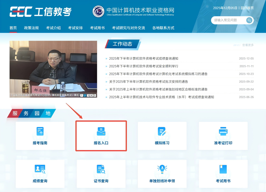Screen dimensions: 266x192
Task: Click 查看更多 beside 工作动态
Action: coord(248,45)
